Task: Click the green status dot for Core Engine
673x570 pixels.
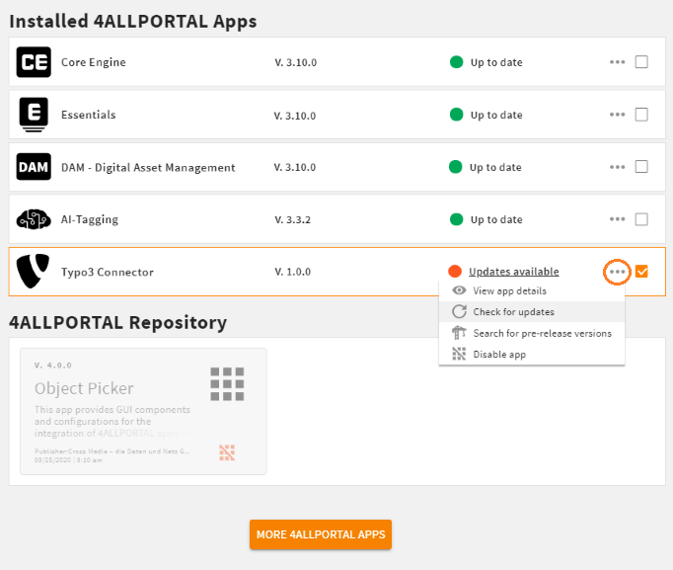Action: (x=456, y=62)
